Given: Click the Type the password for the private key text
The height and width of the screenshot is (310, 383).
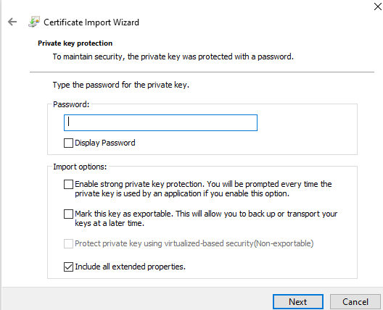Looking at the screenshot, I should tap(121, 85).
